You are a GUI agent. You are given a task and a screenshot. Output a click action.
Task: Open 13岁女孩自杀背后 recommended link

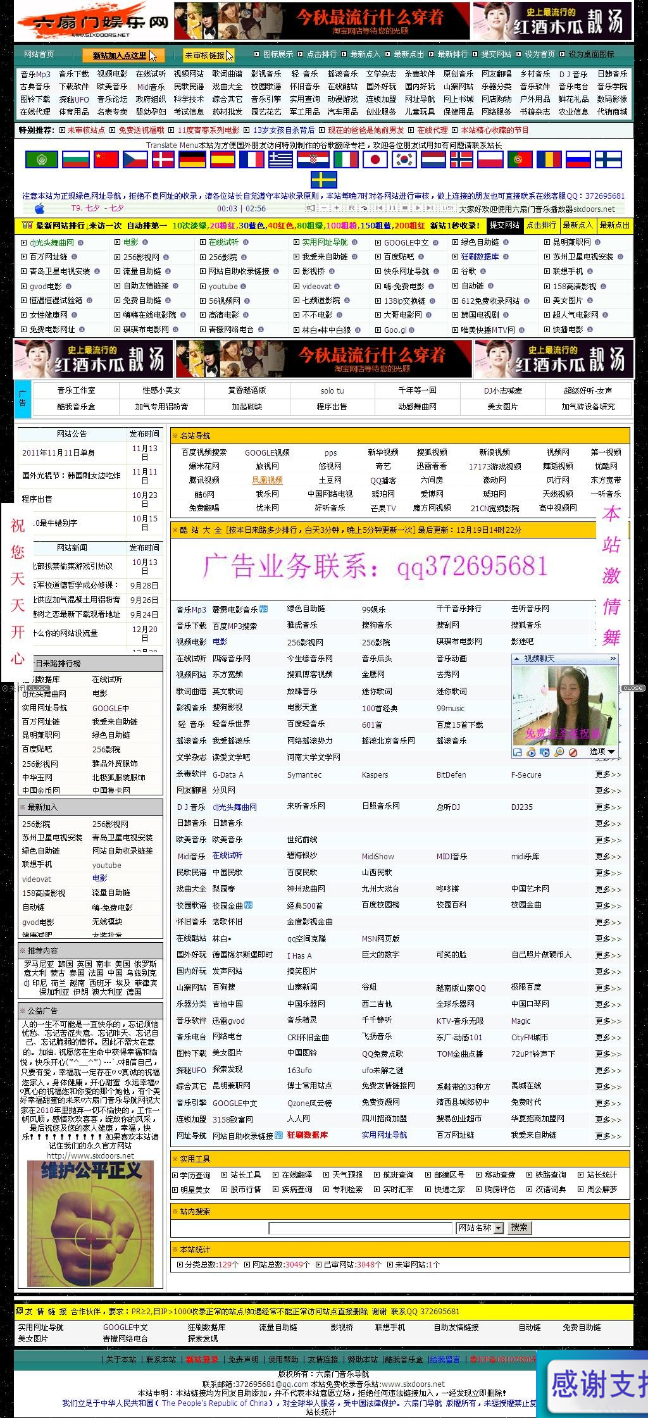point(283,130)
